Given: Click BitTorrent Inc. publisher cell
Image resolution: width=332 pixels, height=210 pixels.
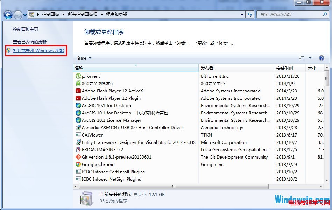Looking at the screenshot, I should [x=215, y=76].
